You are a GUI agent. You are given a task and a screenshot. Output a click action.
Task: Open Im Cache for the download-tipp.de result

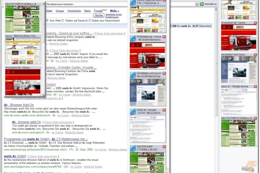click(x=100, y=150)
